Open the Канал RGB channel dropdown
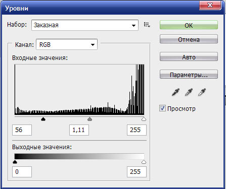This screenshot has height=189, width=226. pyautogui.click(x=67, y=44)
